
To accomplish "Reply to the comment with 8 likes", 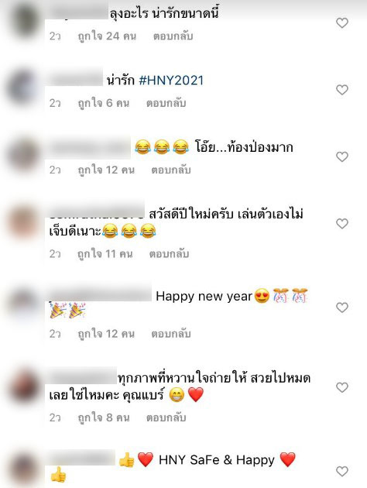I will tap(166, 418).
